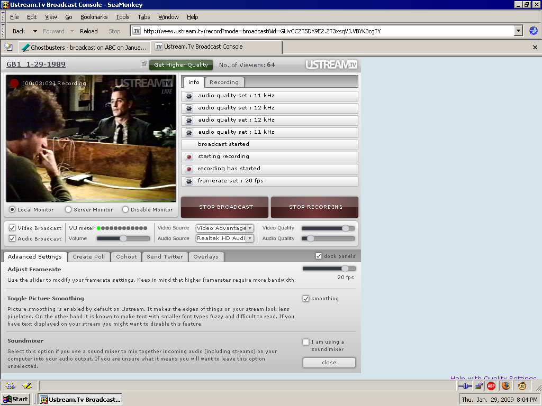Click the monkey face icon in status bar
The height and width of the screenshot is (406, 542).
(522, 386)
